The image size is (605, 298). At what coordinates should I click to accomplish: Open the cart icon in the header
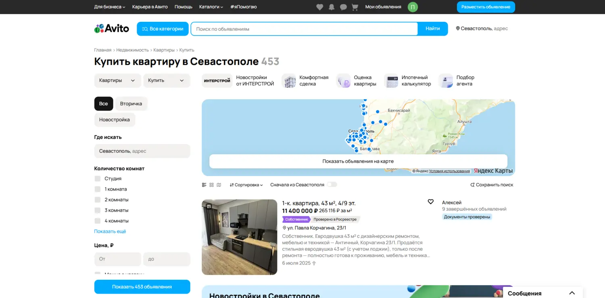point(355,7)
